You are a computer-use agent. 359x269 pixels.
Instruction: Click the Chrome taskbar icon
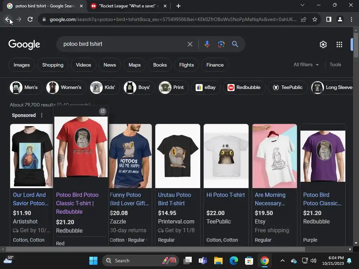264,261
